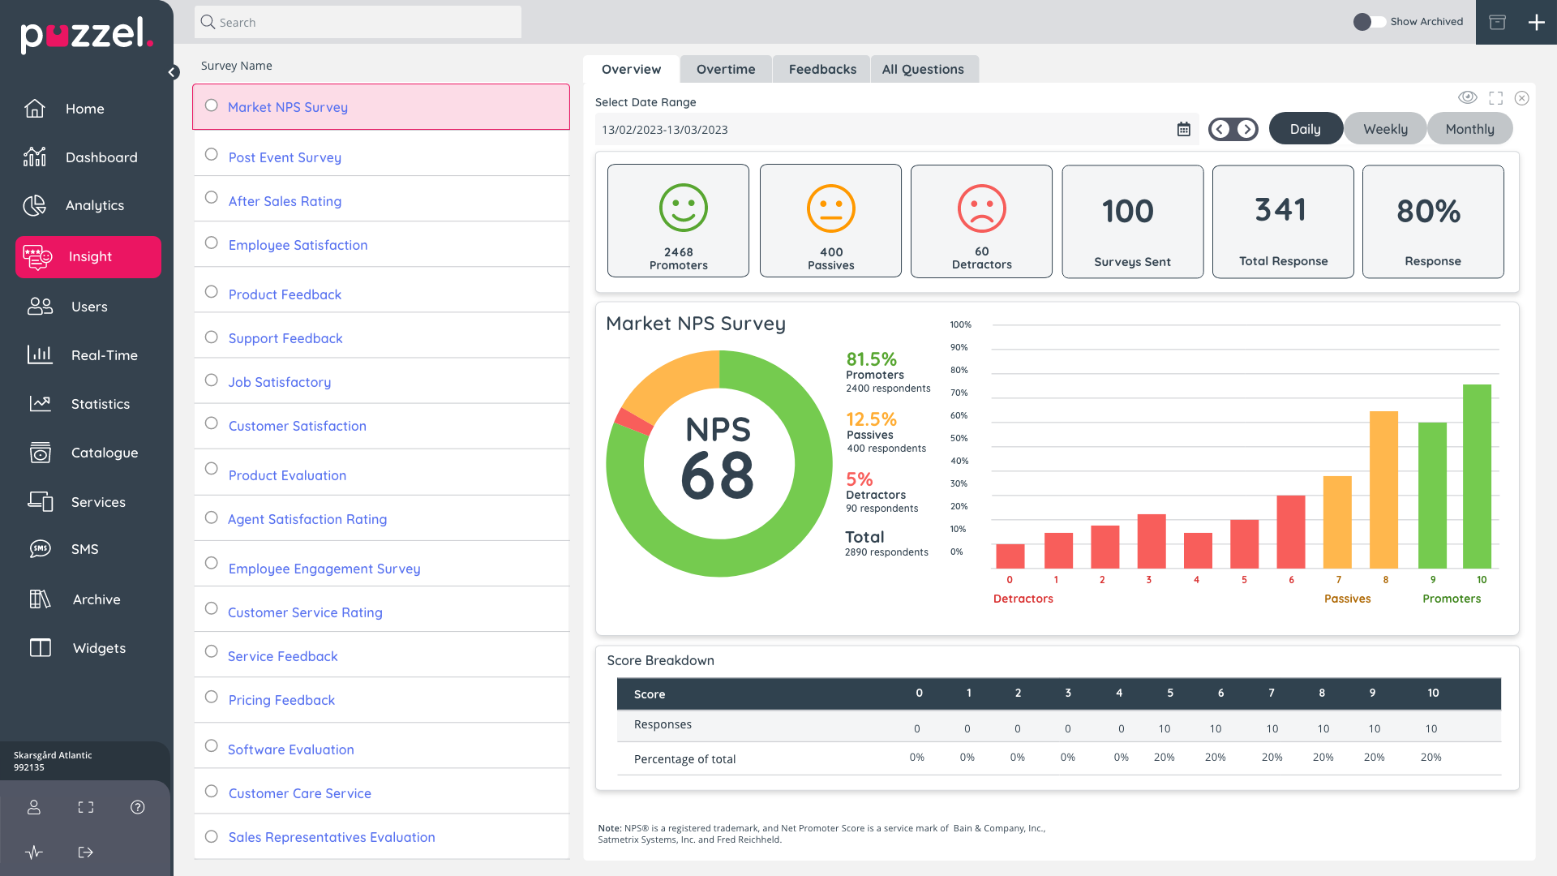Screen dimensions: 1557x876
Task: Toggle widget visibility eye icon
Action: point(1467,97)
